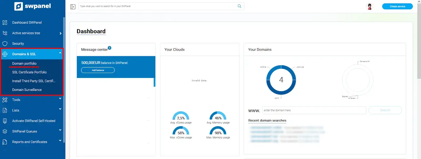Open Domain portfolio submenu item
The height and width of the screenshot is (159, 421).
pos(24,63)
